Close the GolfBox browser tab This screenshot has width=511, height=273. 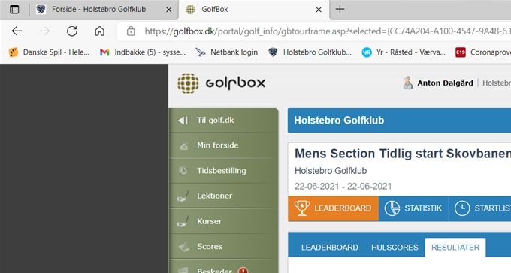coord(319,10)
